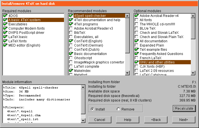Uncheck the 4Spell spell-checker checkbox

click(x=71, y=16)
